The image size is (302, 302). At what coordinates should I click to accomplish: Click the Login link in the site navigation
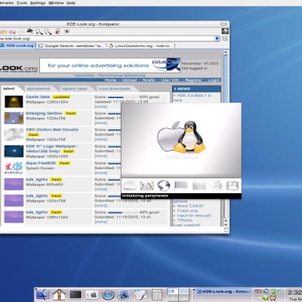coord(214,80)
